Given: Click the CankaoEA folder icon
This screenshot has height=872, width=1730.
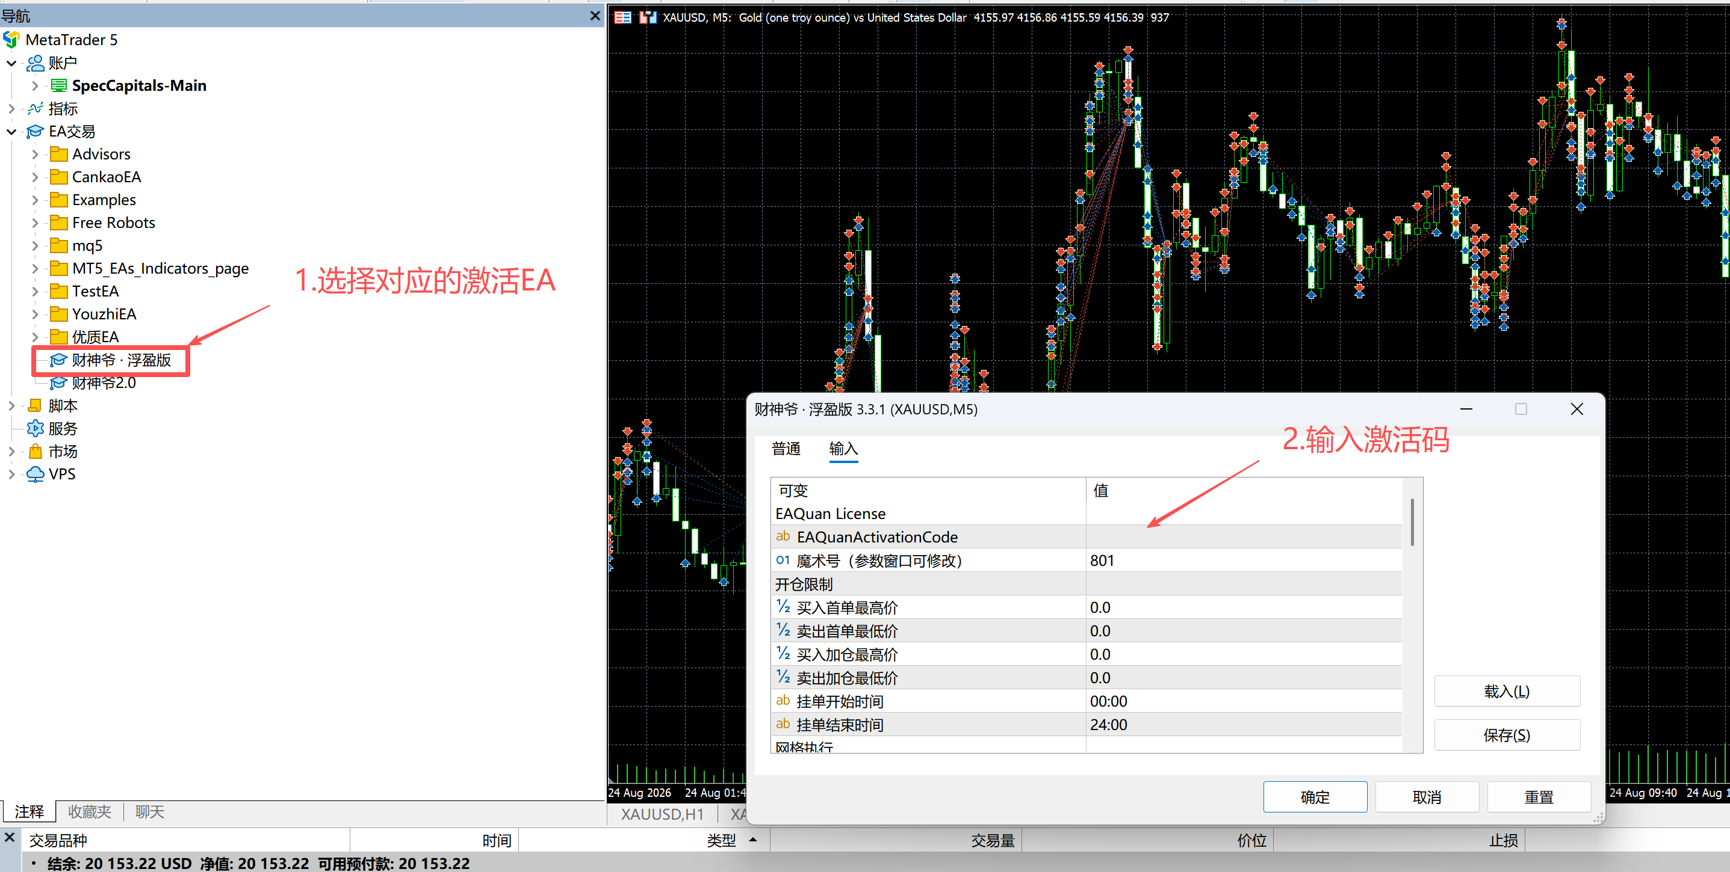Looking at the screenshot, I should tap(59, 177).
